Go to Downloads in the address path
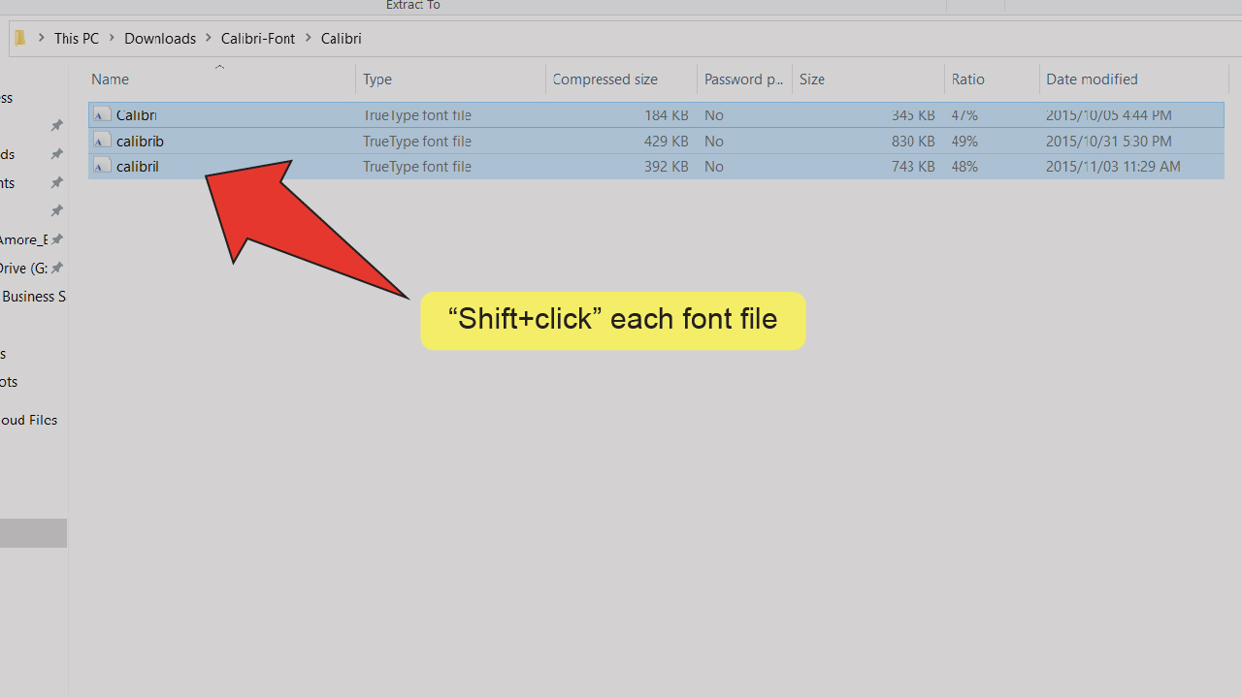 point(160,39)
